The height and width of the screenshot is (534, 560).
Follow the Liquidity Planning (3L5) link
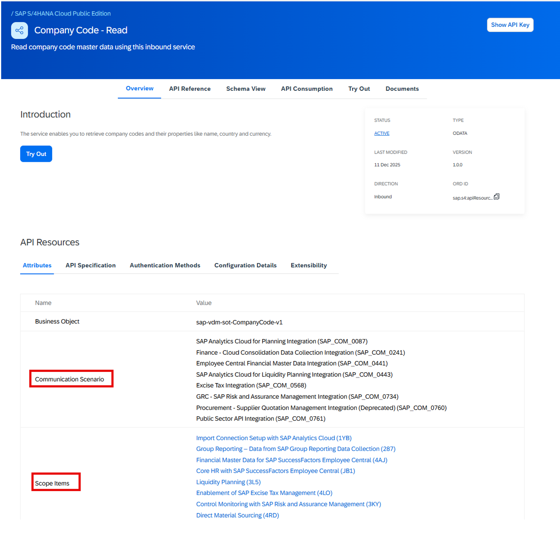pos(228,482)
